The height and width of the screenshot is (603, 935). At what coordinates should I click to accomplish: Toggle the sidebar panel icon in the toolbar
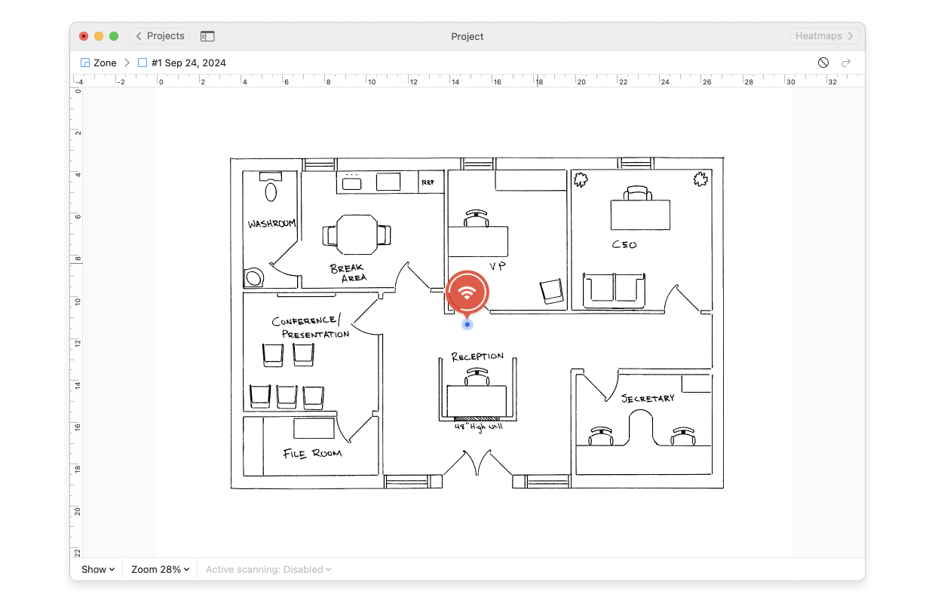point(207,35)
